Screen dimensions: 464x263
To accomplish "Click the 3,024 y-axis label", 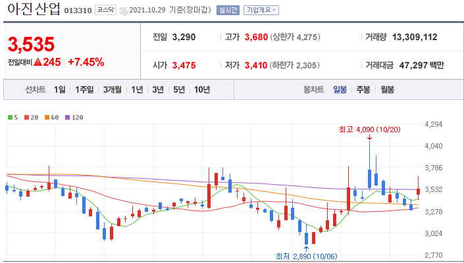I will (x=434, y=233).
